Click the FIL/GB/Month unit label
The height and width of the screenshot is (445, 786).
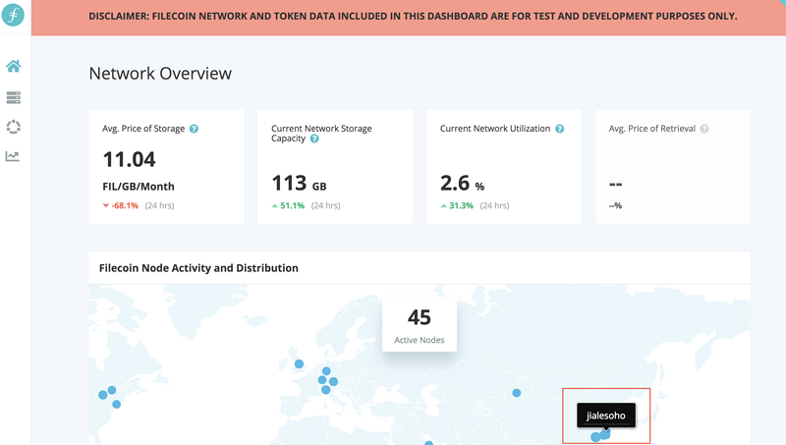(x=139, y=187)
